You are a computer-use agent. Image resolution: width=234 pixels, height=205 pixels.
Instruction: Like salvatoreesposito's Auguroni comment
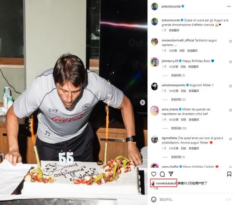[230, 86]
